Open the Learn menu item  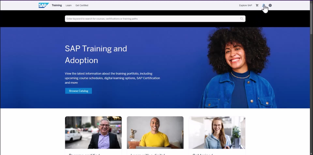tap(69, 5)
